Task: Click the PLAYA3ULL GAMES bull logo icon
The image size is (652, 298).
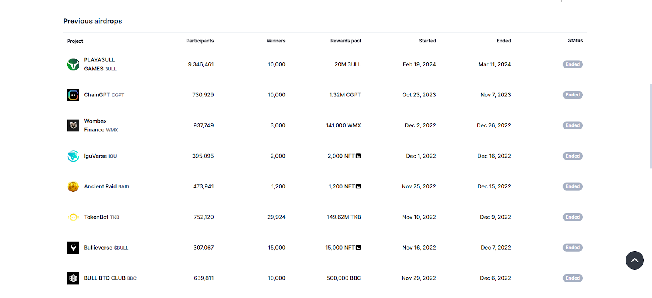Action: 73,64
